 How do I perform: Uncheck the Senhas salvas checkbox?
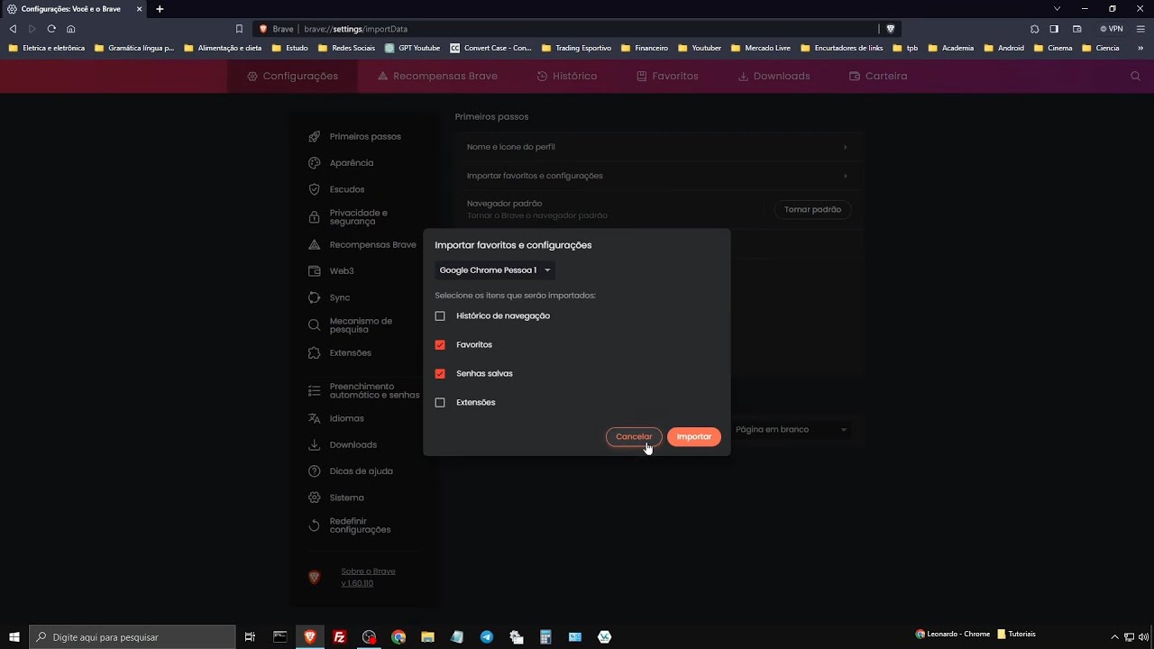click(440, 374)
